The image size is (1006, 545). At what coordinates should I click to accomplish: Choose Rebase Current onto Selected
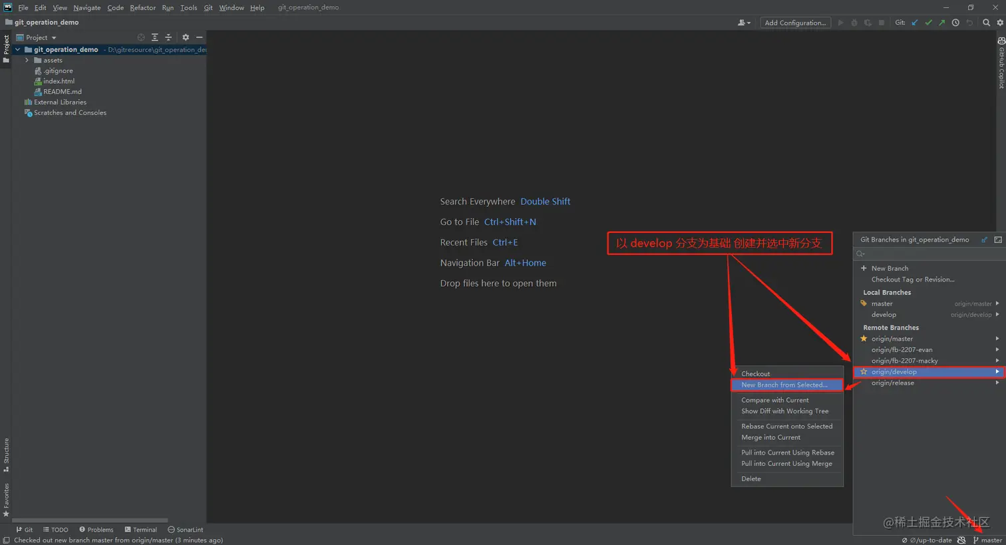click(787, 426)
